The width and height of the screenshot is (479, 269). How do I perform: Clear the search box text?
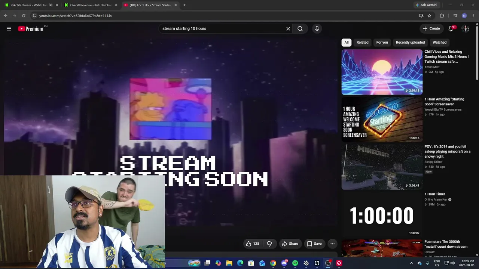pyautogui.click(x=288, y=28)
